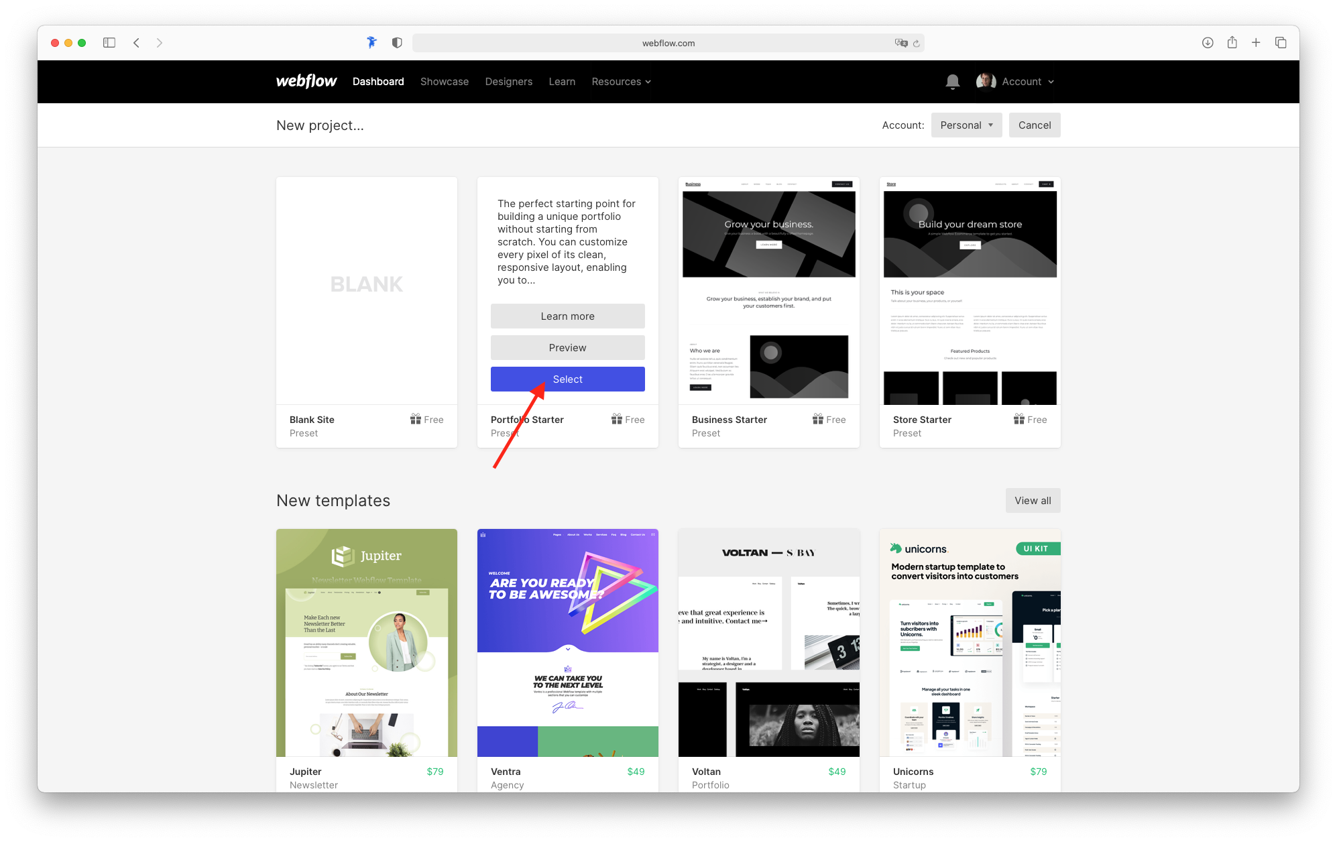Reload the page using the address bar icon
Image resolution: width=1337 pixels, height=842 pixels.
pyautogui.click(x=916, y=43)
